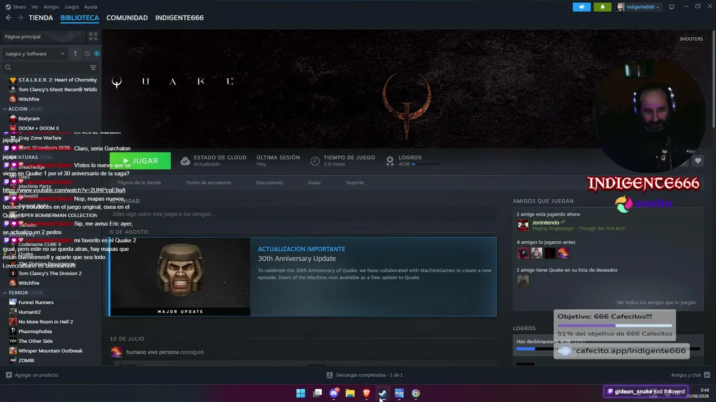Open the Windows Start menu
Image resolution: width=716 pixels, height=402 pixels.
[300, 393]
